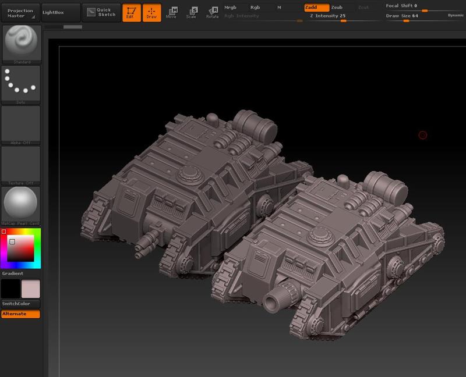Open the MatCap material picker
The width and height of the screenshot is (466, 377).
(x=21, y=205)
